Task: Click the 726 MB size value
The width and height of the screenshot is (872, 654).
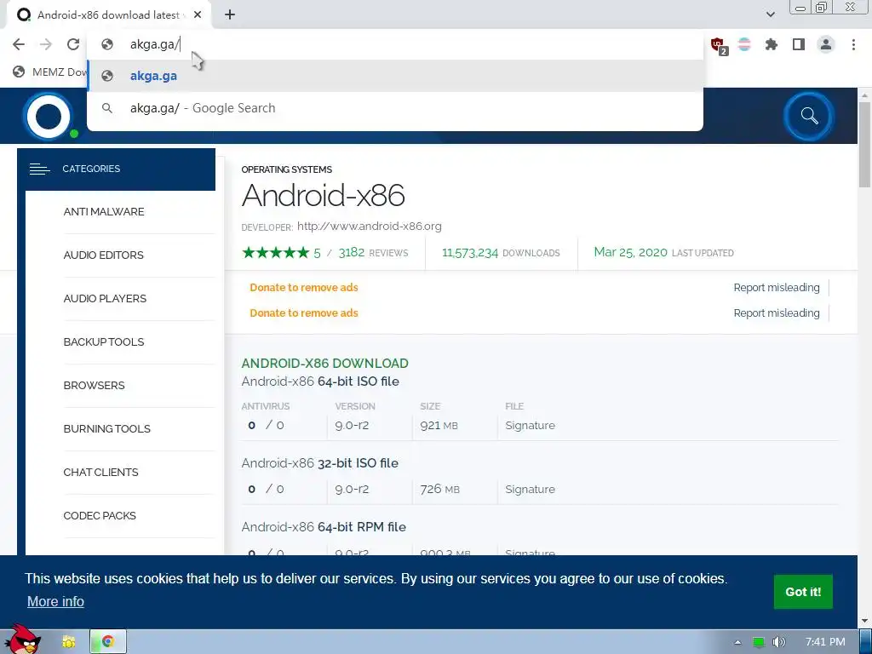Action: [x=440, y=490]
